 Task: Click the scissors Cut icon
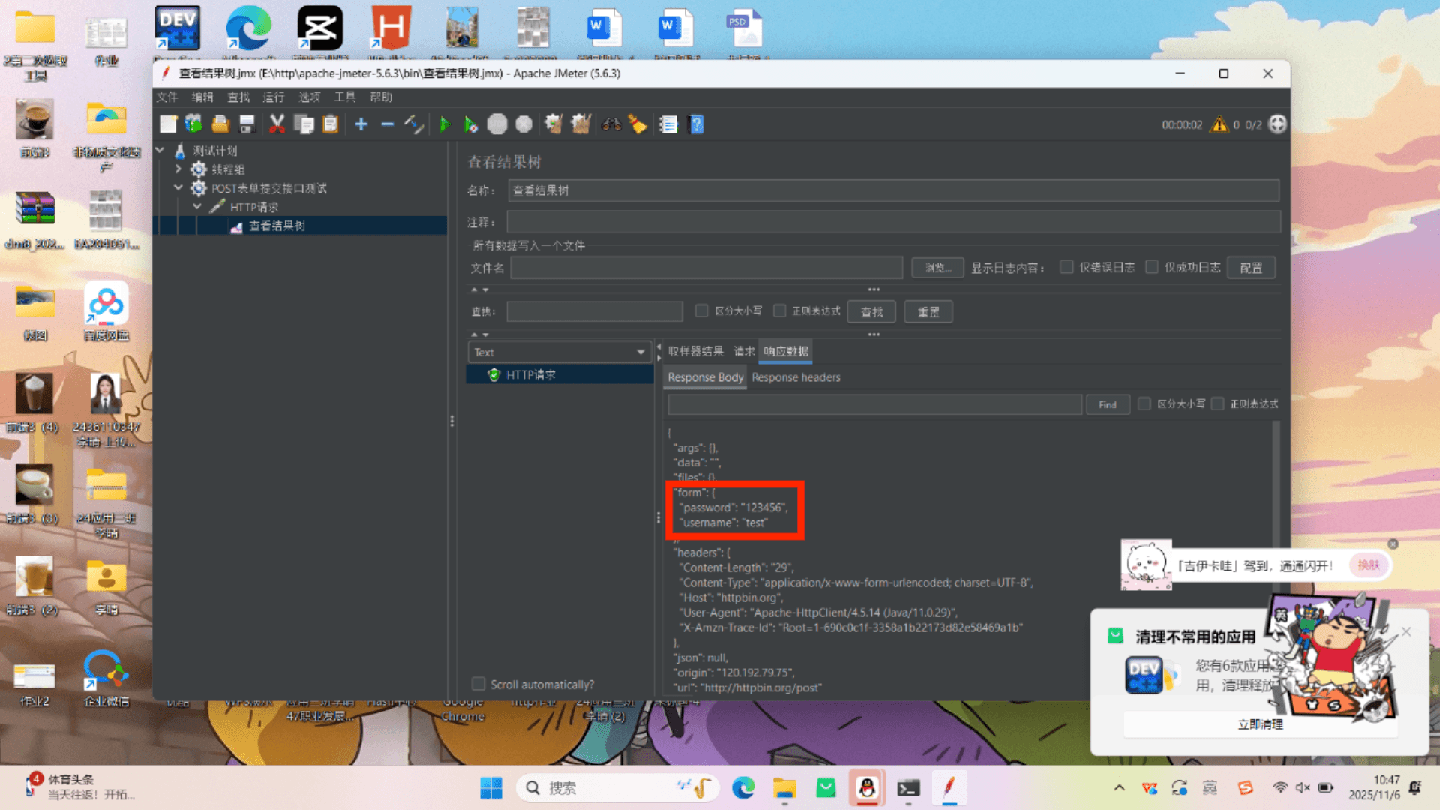coord(277,124)
